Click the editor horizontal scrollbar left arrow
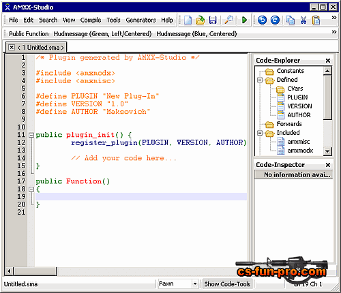The image size is (341, 293). coord(9,271)
